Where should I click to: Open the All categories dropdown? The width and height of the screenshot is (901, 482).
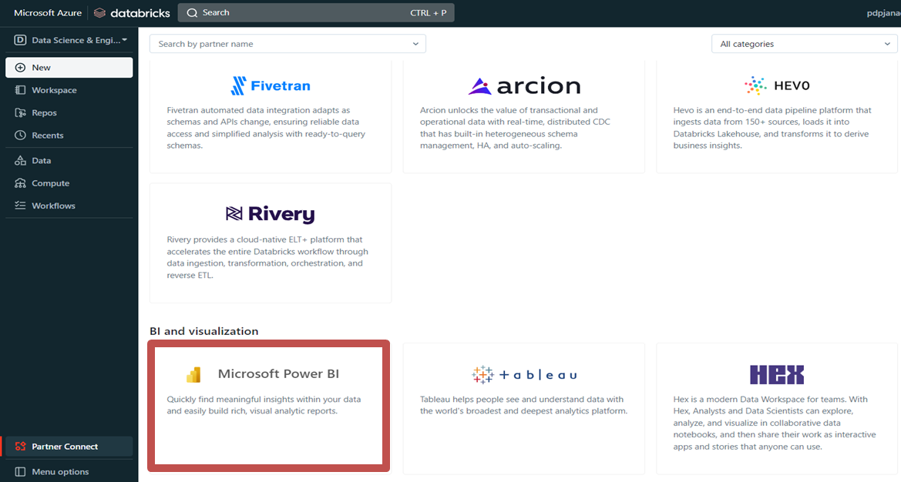tap(804, 44)
